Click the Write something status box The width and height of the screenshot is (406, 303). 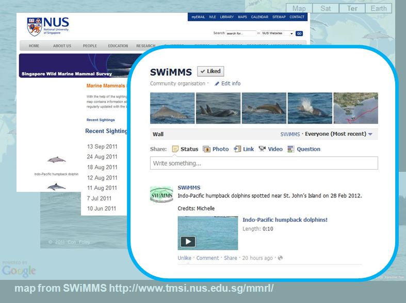point(264,163)
